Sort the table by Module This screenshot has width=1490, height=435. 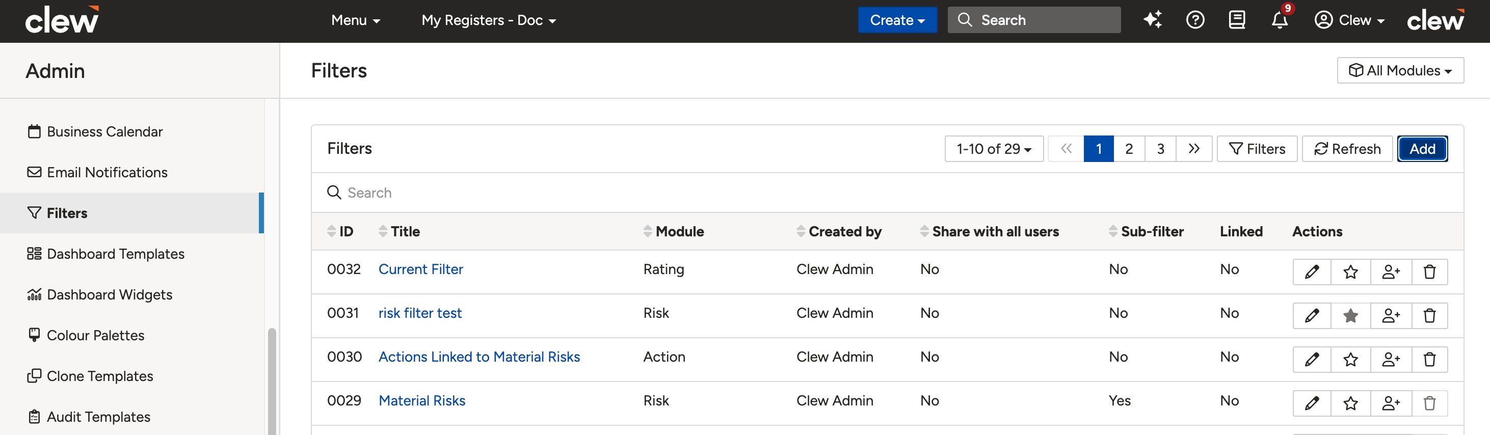click(x=673, y=231)
